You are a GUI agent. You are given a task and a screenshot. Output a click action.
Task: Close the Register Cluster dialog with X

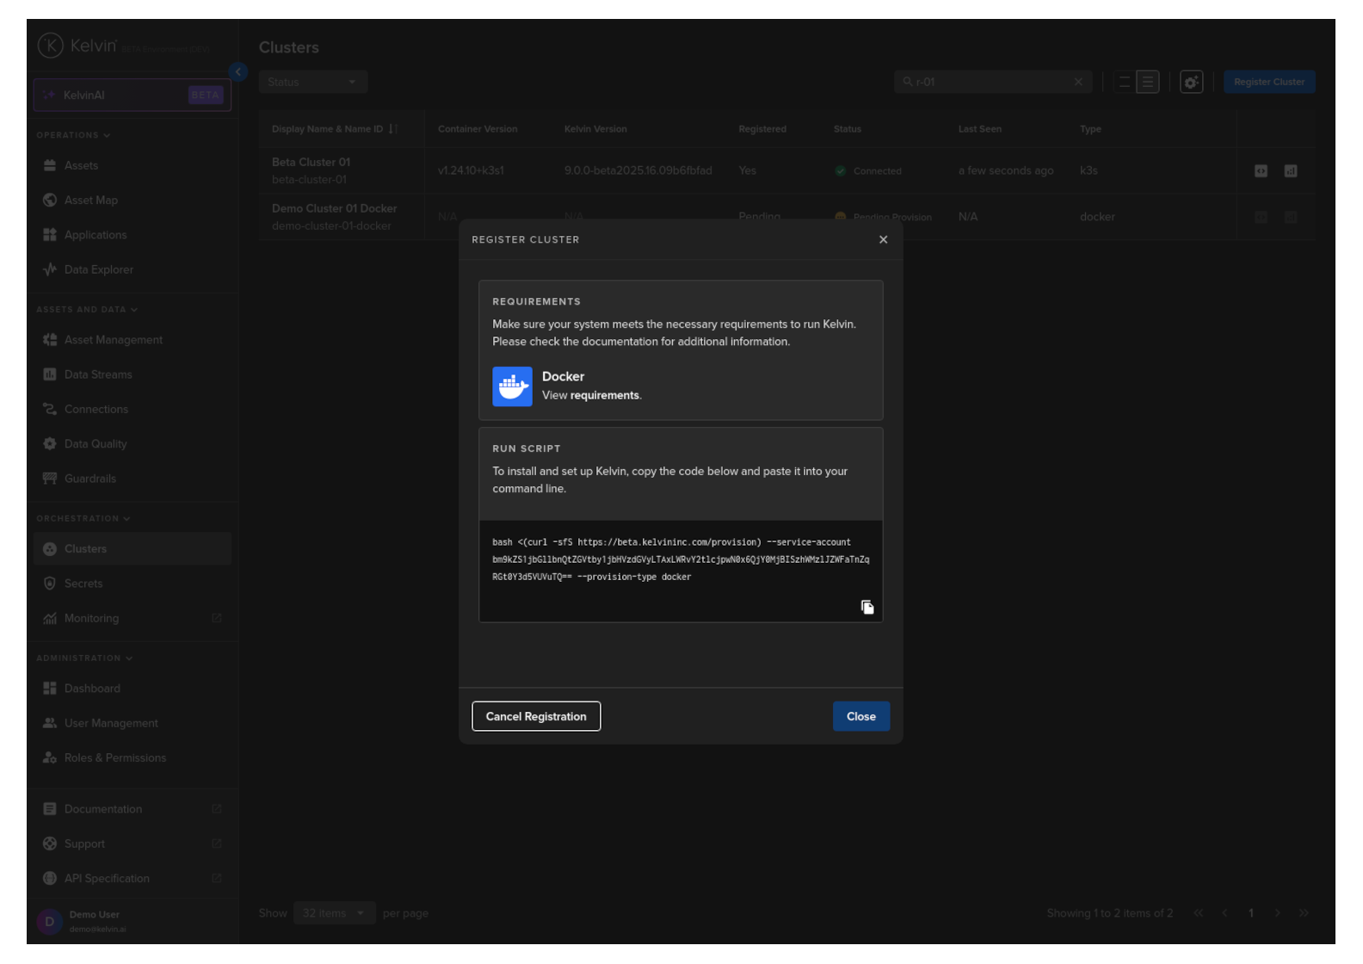pyautogui.click(x=883, y=239)
